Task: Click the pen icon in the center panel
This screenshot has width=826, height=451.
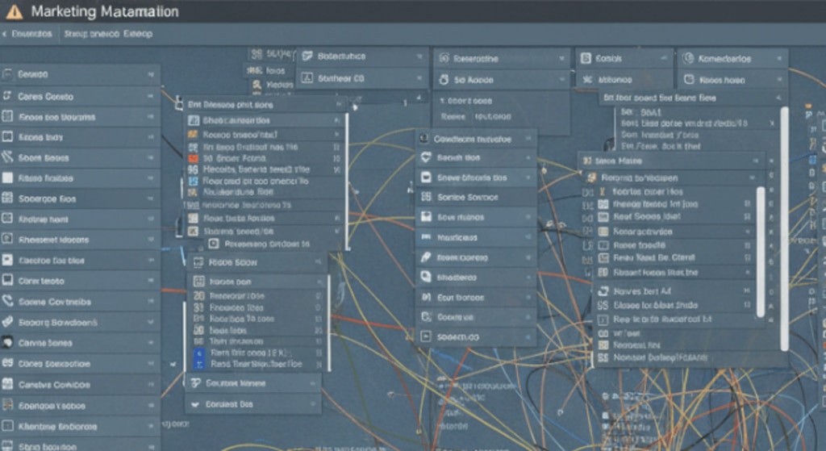Action: (x=426, y=257)
